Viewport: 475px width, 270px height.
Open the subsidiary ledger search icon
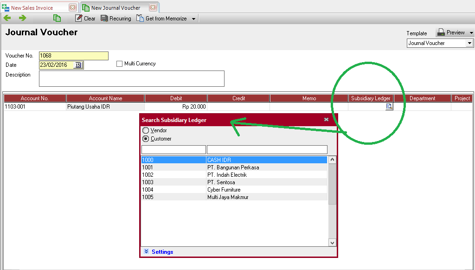[x=389, y=107]
